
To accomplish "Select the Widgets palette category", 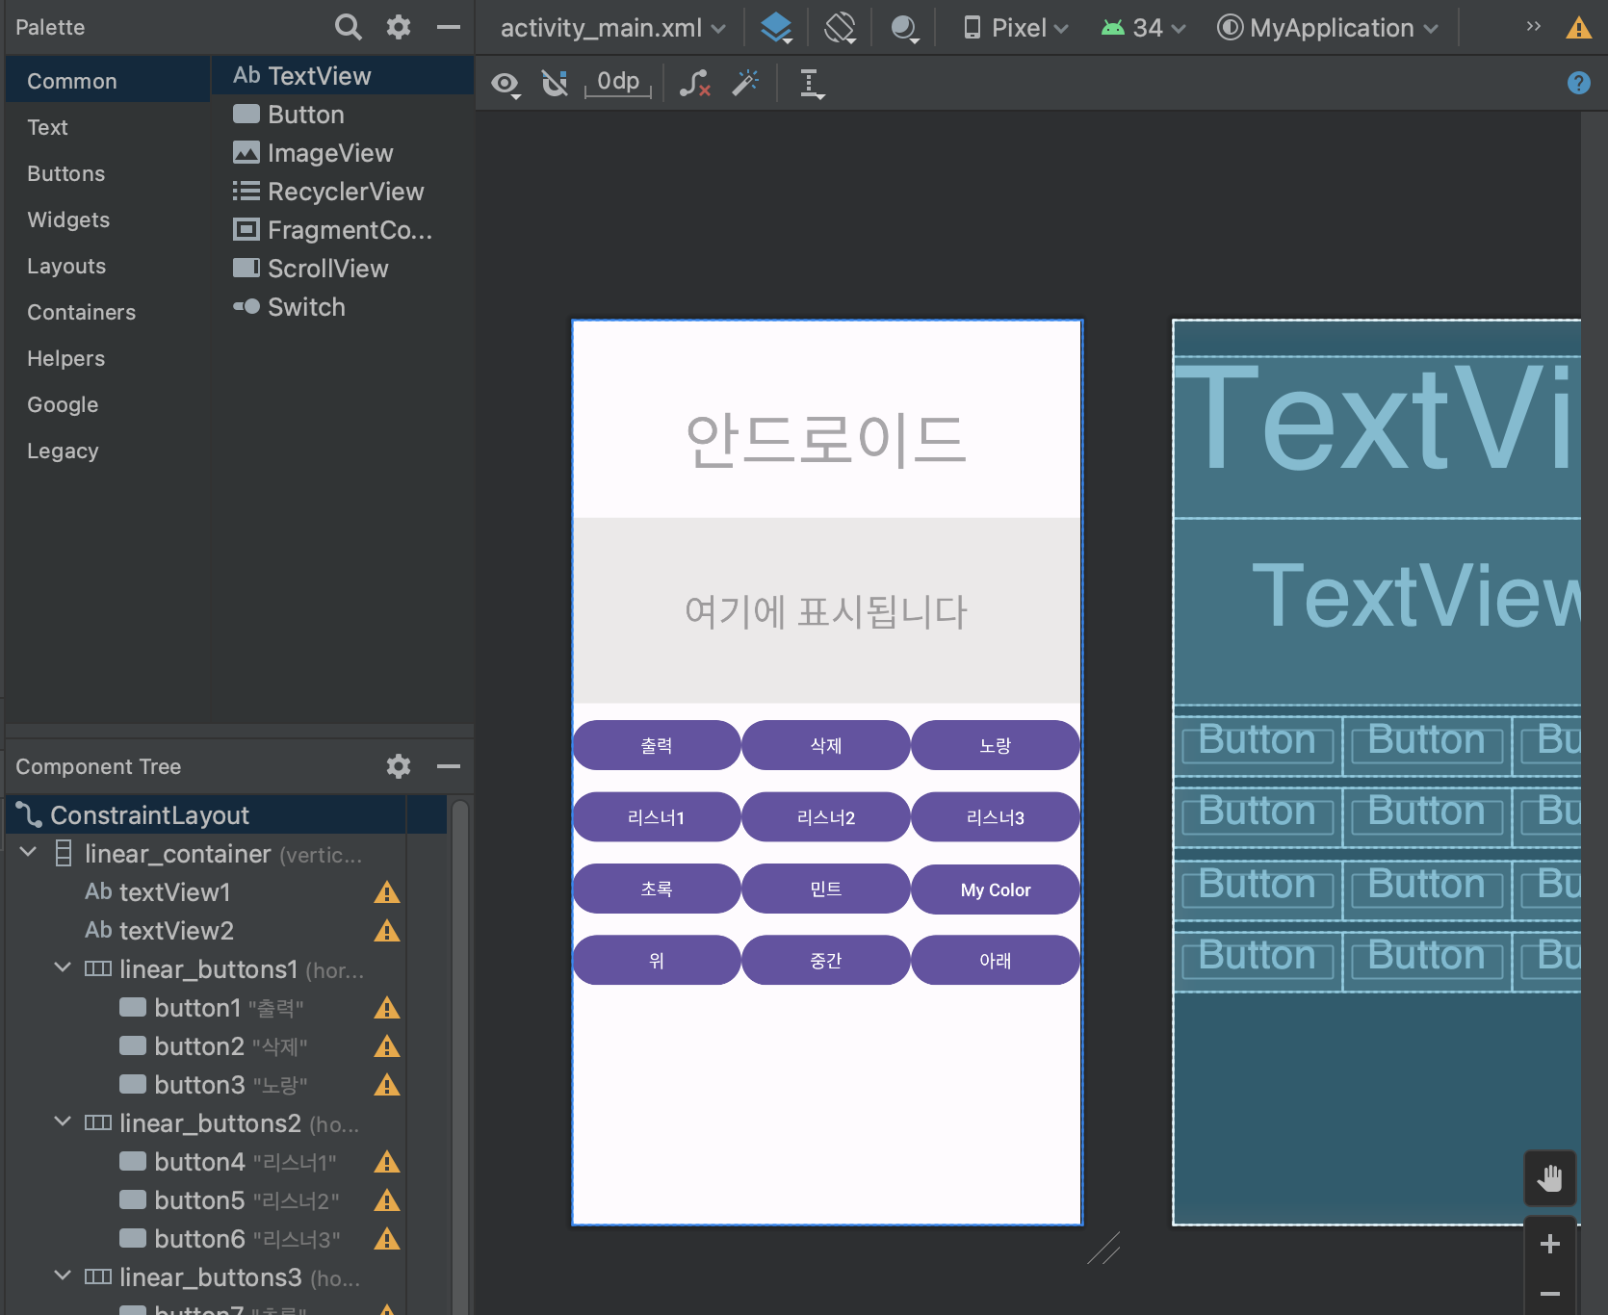I will pyautogui.click(x=68, y=219).
